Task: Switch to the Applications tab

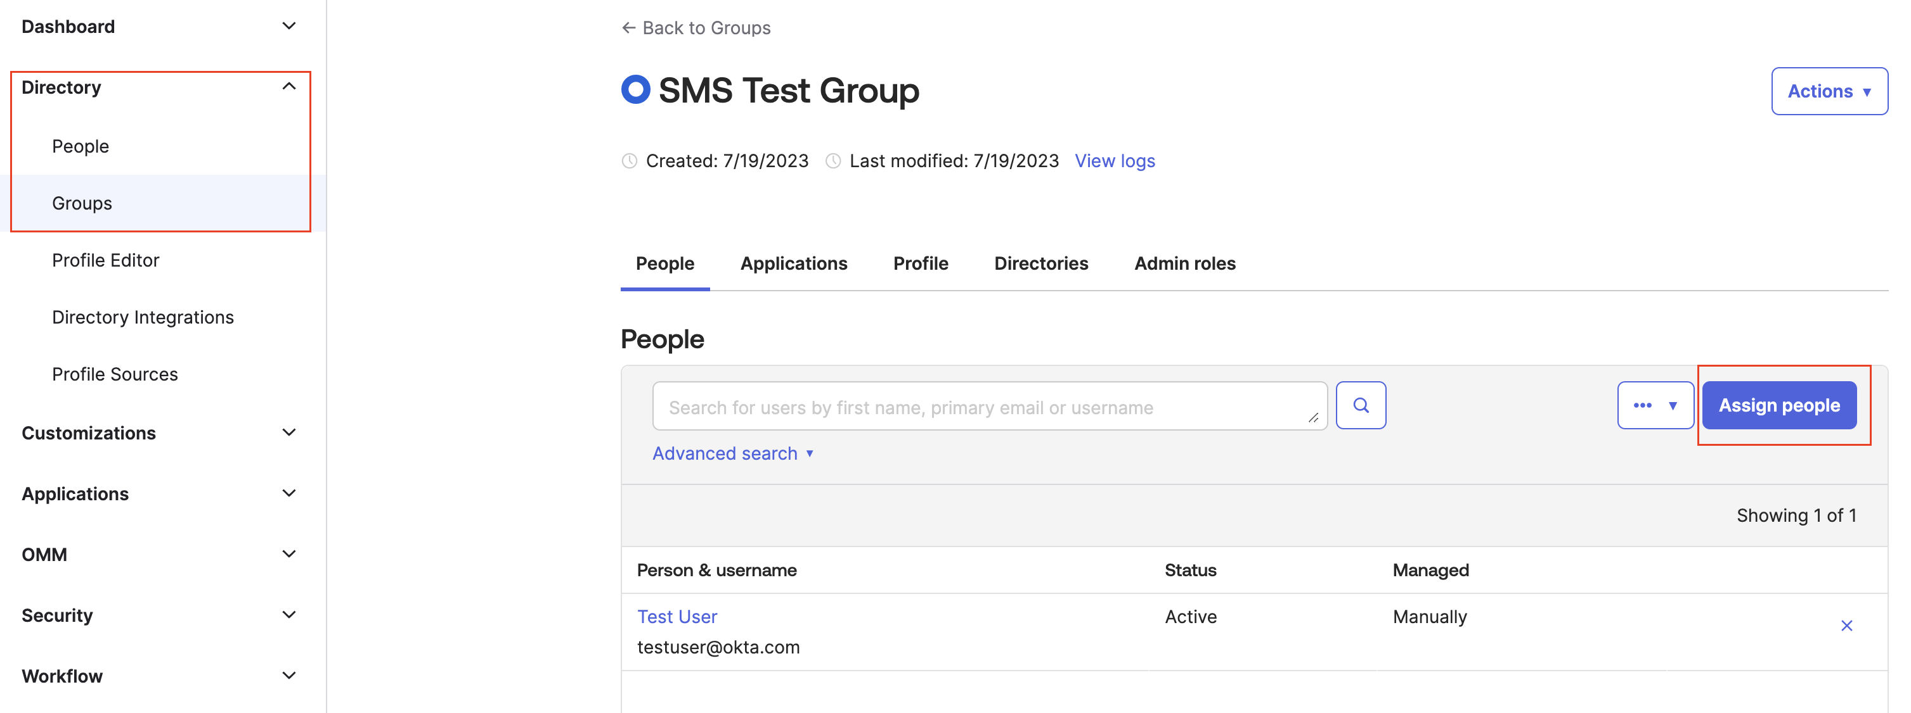Action: [793, 263]
